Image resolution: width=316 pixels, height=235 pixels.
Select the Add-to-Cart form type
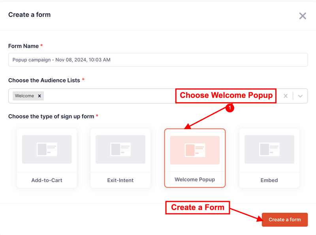(x=47, y=158)
